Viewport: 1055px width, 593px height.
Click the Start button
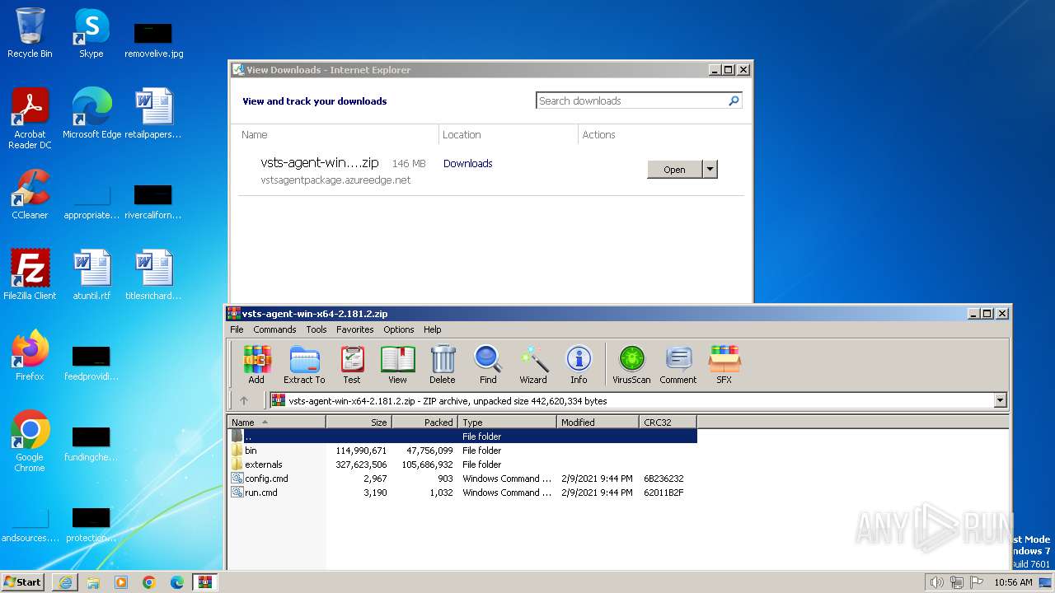tap(23, 582)
